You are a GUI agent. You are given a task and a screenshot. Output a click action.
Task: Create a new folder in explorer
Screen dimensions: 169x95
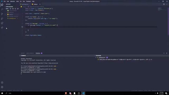pyautogui.click(x=13, y=9)
